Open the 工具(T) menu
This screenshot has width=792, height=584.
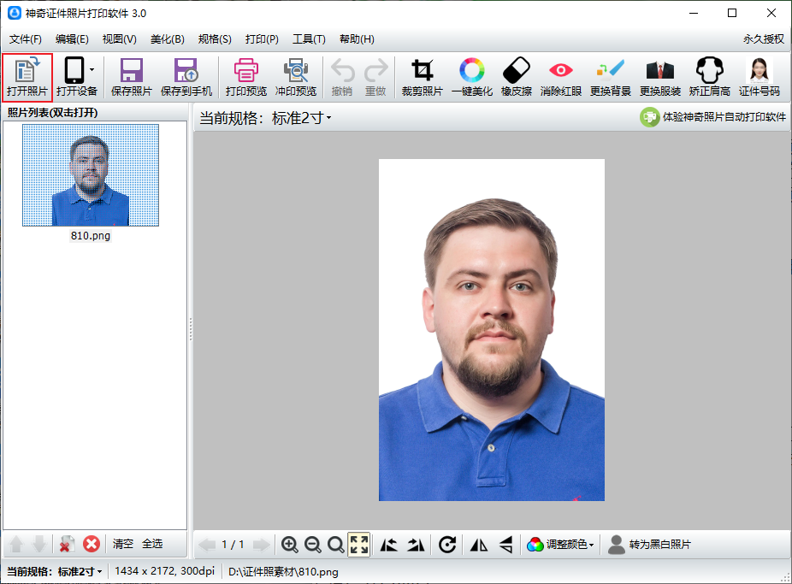click(x=309, y=38)
